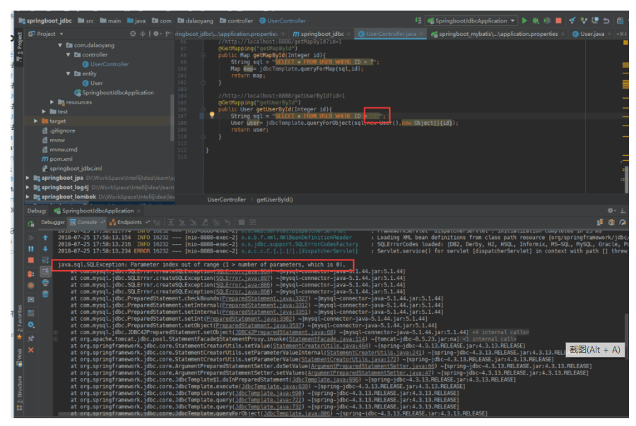Screen dimensions: 636x426
Task: Open project structure icon at far right toolbar
Action: point(620,20)
